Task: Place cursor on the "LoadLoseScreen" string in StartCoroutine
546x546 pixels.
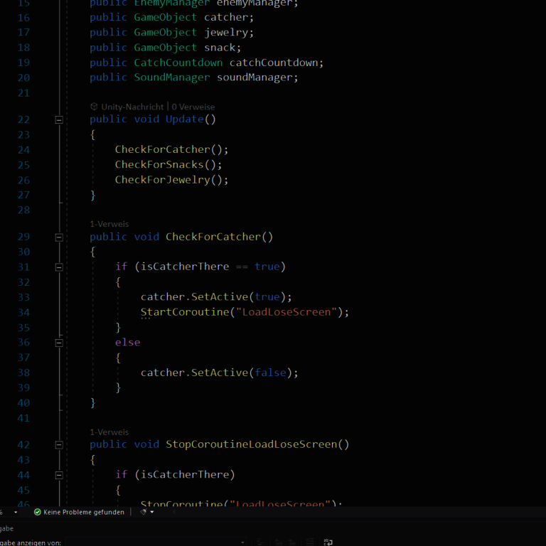Action: click(287, 312)
